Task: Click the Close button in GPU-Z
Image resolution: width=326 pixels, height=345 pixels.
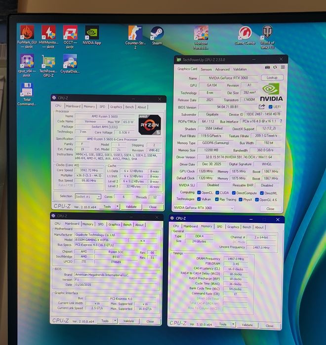Action: coord(270,209)
